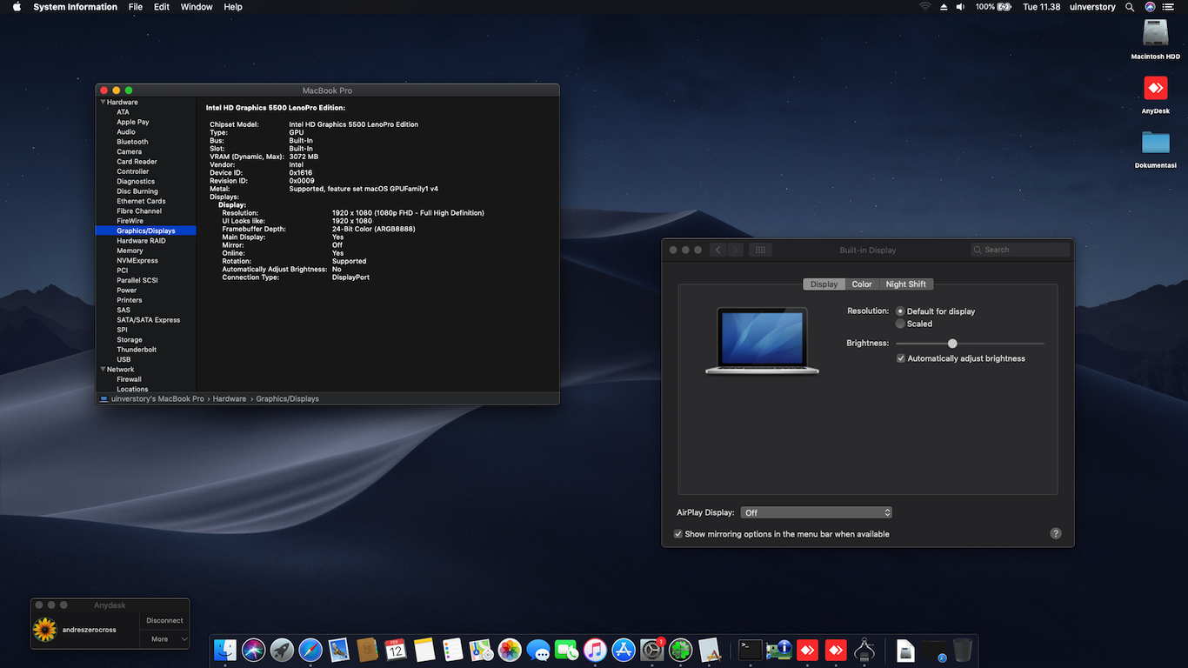Viewport: 1188px width, 668px height.
Task: Show all preferences with the grid icon
Action: 760,250
